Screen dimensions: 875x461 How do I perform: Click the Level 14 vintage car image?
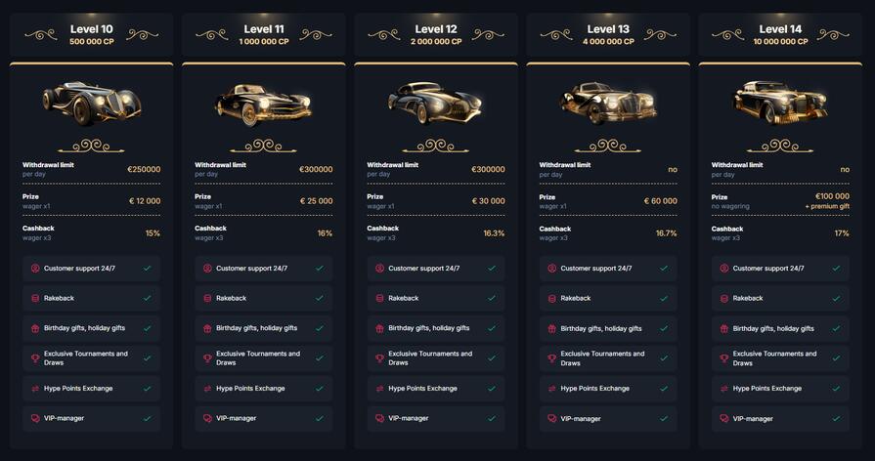[779, 102]
